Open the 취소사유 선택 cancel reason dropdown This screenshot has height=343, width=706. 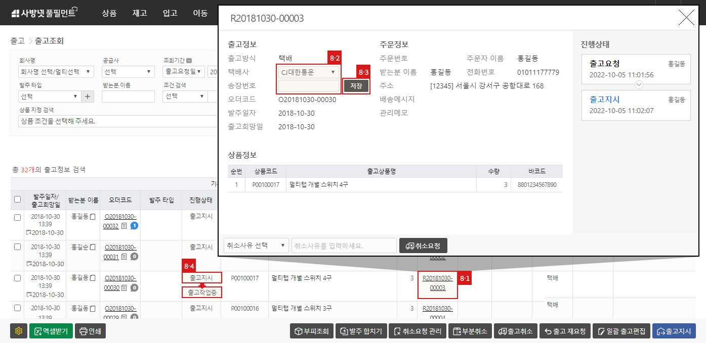(256, 245)
